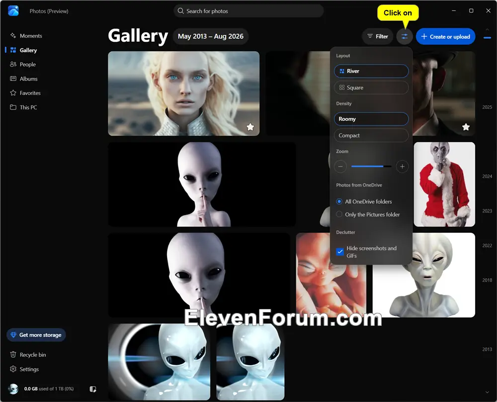
Task: Click the blue timeline position indicator
Action: coord(487,38)
